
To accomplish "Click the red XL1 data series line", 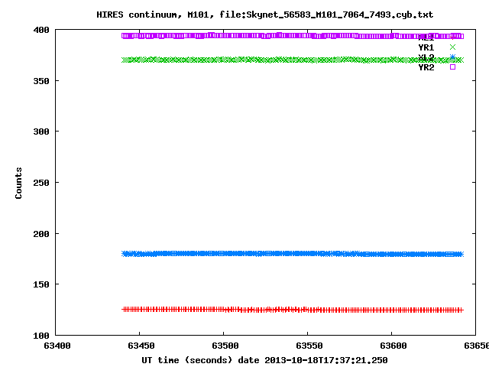I will tap(293, 310).
